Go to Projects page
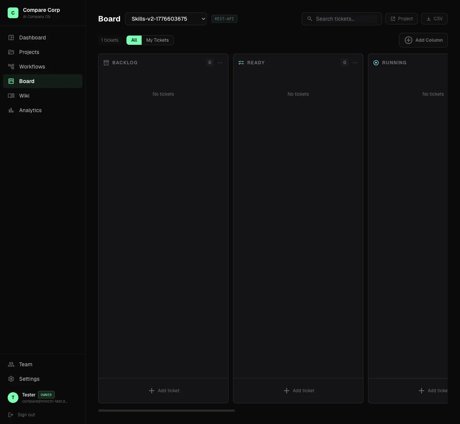 43,52
